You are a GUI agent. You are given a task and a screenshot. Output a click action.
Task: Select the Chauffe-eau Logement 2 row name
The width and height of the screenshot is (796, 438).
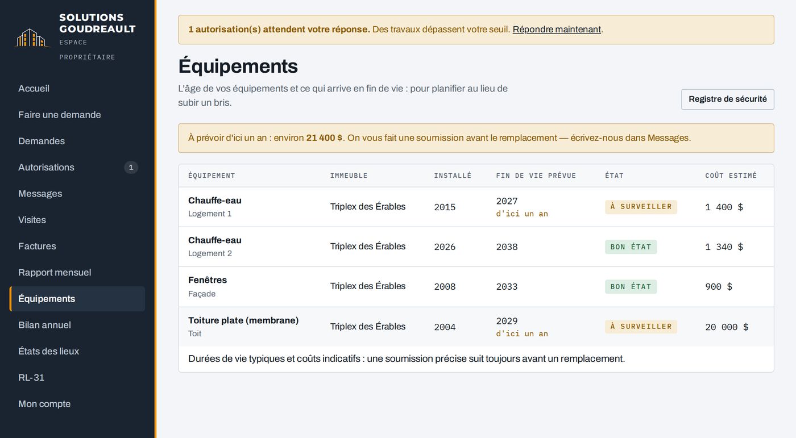coord(215,240)
